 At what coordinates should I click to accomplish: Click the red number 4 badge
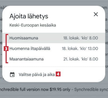(x=58, y=74)
